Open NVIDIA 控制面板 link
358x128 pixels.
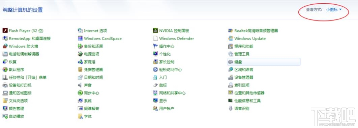click(174, 30)
